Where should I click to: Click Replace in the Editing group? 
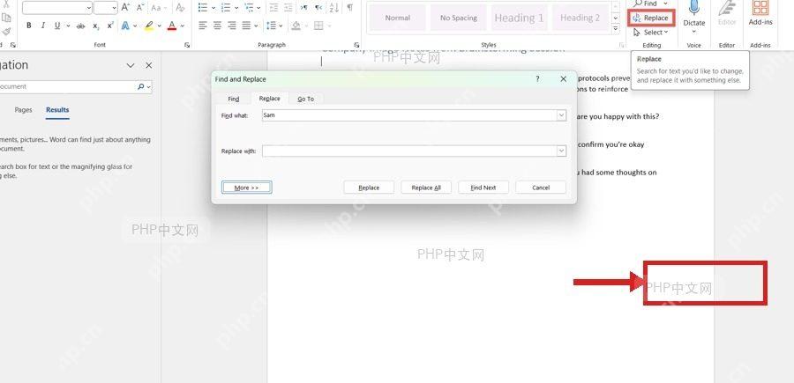coord(651,18)
